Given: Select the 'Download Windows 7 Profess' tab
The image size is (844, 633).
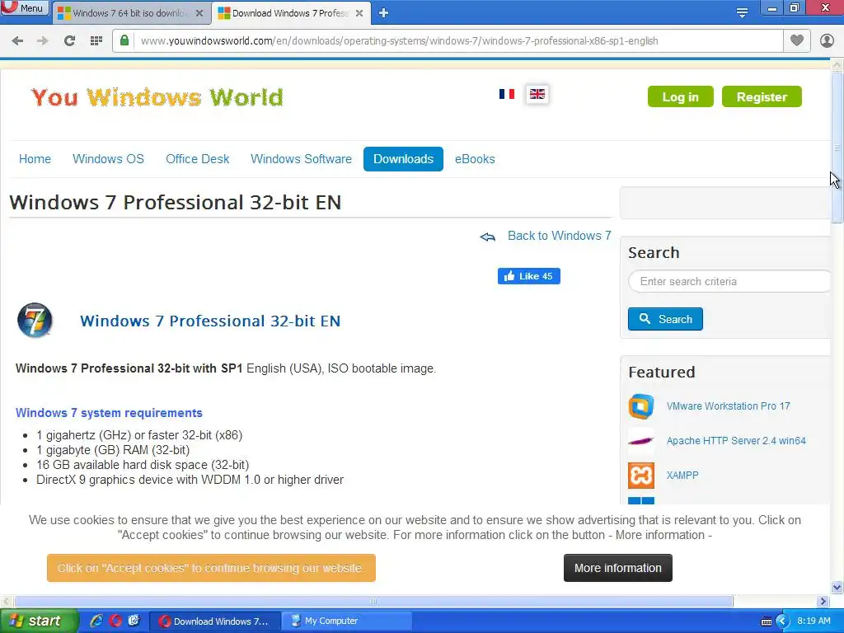Looking at the screenshot, I should 291,13.
